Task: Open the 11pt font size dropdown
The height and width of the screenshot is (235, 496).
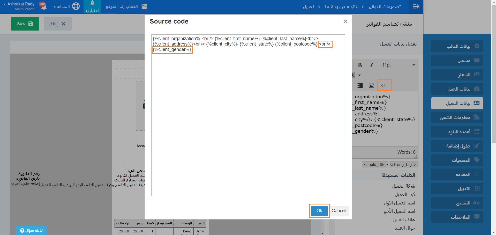Action: pos(398,65)
